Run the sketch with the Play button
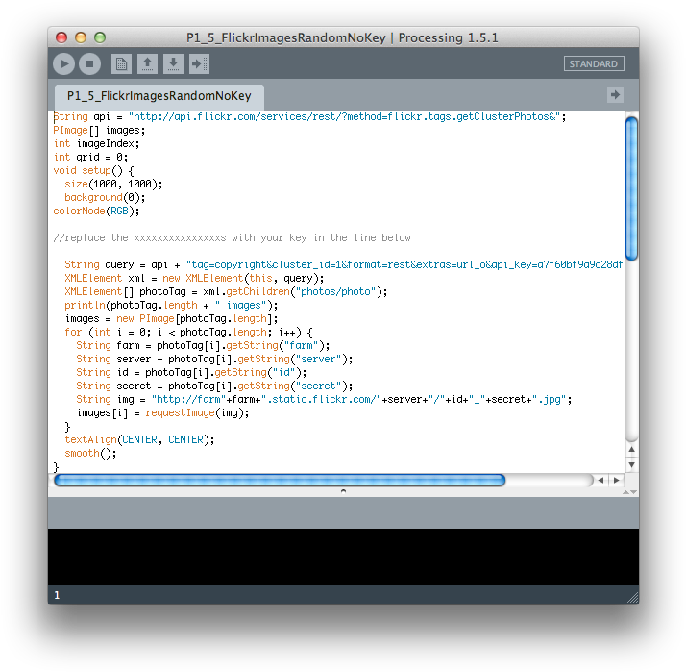This screenshot has width=686, height=672. pyautogui.click(x=63, y=63)
